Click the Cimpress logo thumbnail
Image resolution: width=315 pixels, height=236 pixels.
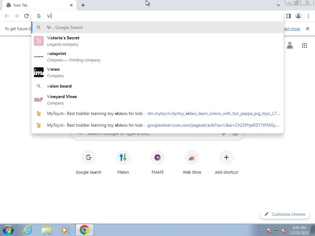point(39,57)
